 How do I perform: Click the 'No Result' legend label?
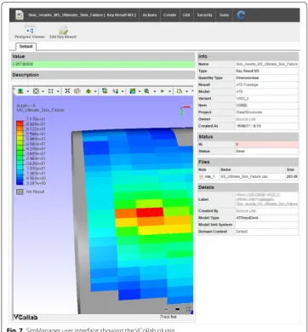pos(36,192)
